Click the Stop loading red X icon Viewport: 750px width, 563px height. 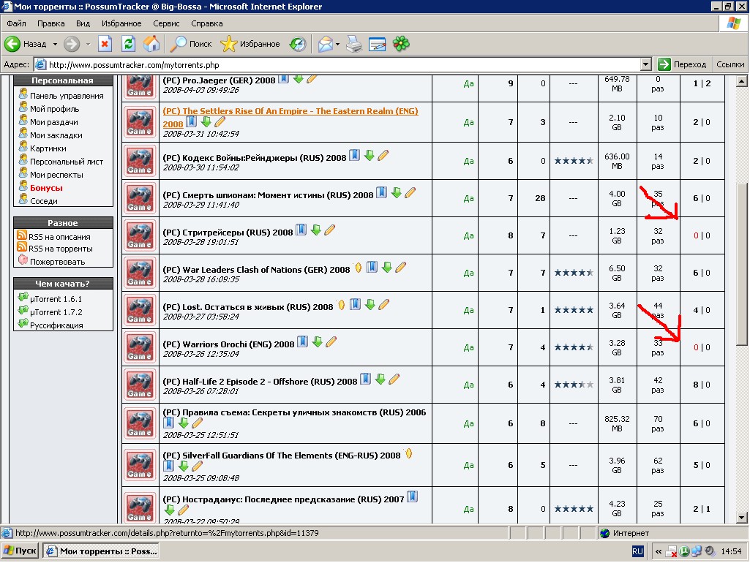105,44
